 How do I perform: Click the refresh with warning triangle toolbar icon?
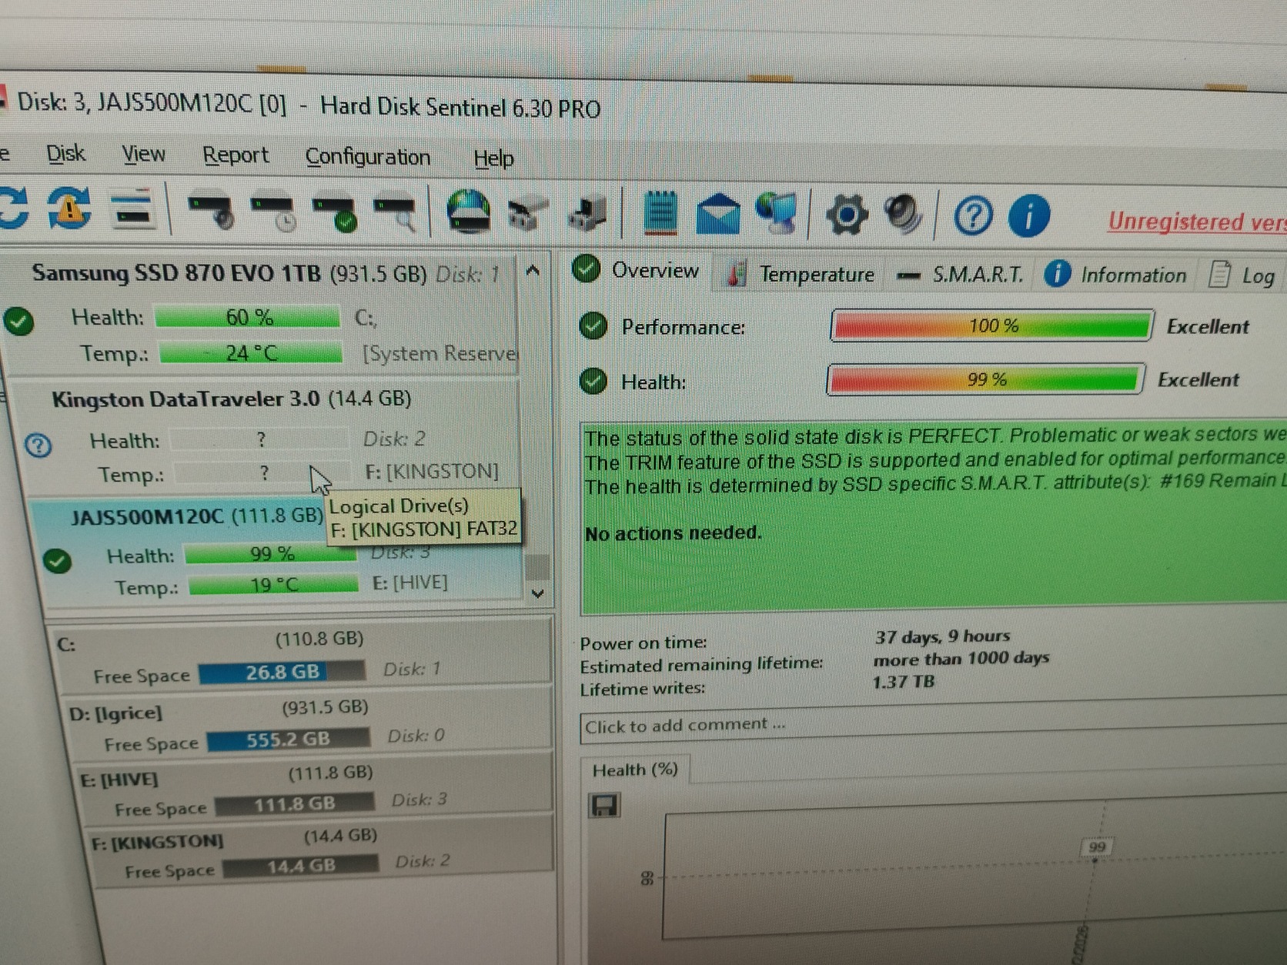tap(70, 209)
